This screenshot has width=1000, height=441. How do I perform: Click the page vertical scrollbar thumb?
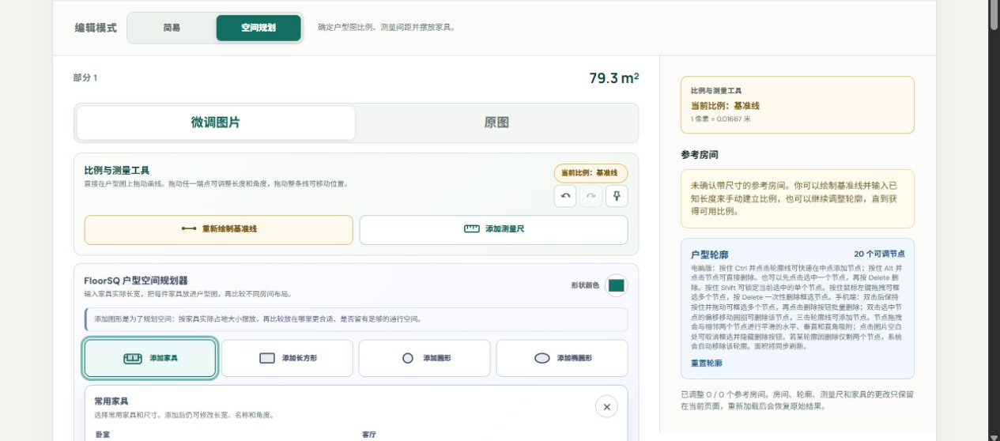tap(994, 15)
